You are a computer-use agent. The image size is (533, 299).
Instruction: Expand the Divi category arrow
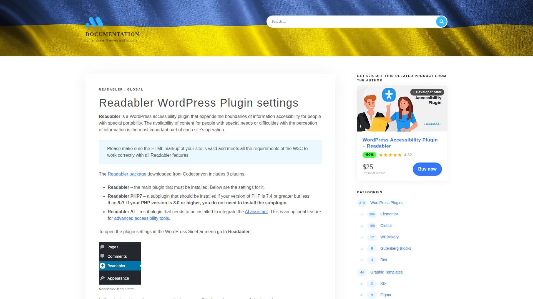pyautogui.click(x=361, y=260)
